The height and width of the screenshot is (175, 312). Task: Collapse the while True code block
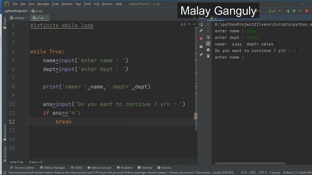[x=28, y=52]
